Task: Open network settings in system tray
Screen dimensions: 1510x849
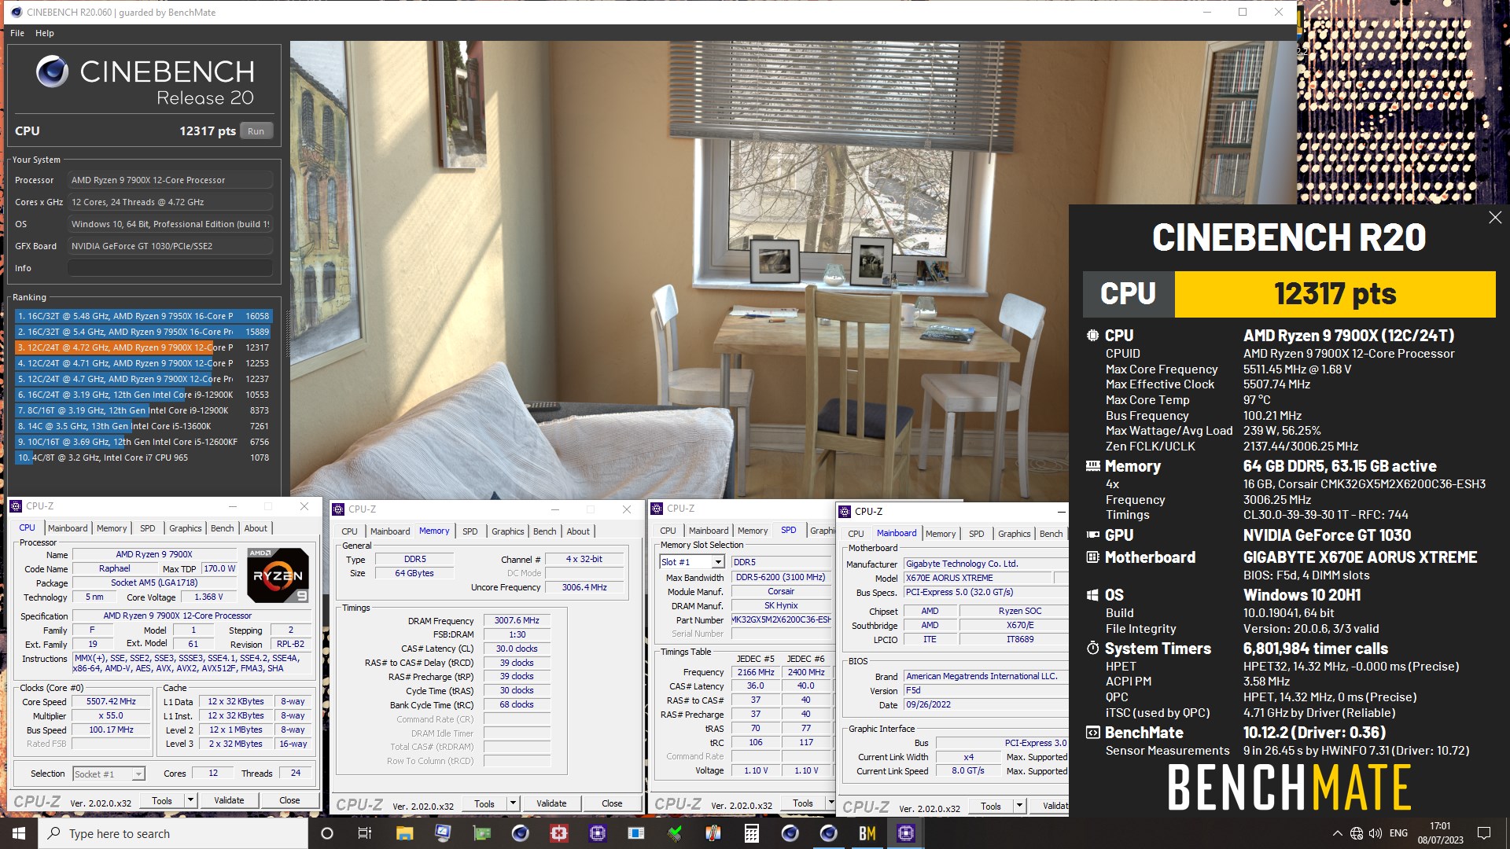Action: point(1357,833)
